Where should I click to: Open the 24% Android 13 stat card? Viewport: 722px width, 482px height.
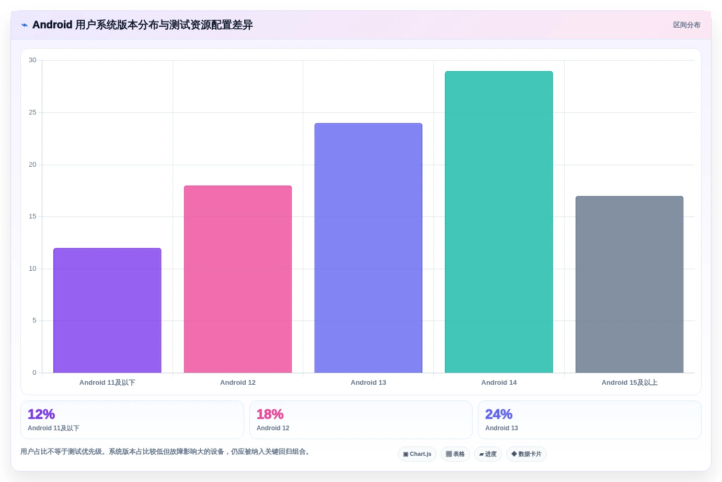590,420
